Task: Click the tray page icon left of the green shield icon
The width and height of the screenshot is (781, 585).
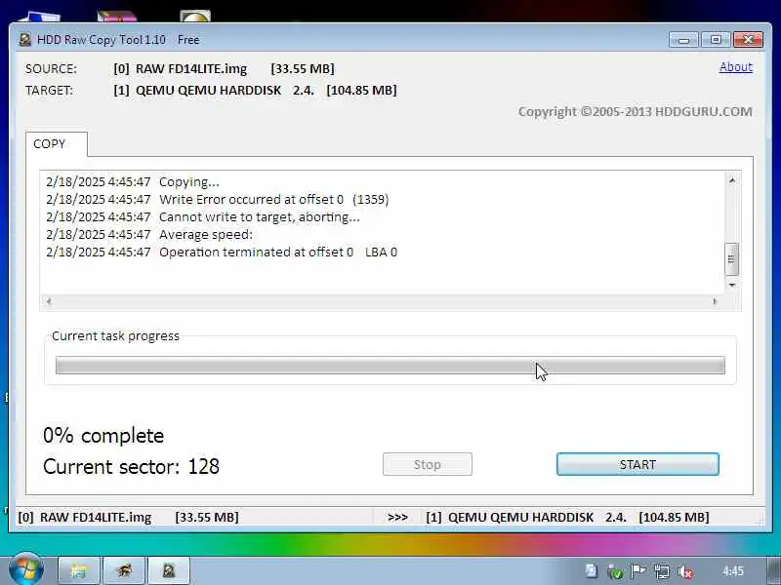Action: 592,571
